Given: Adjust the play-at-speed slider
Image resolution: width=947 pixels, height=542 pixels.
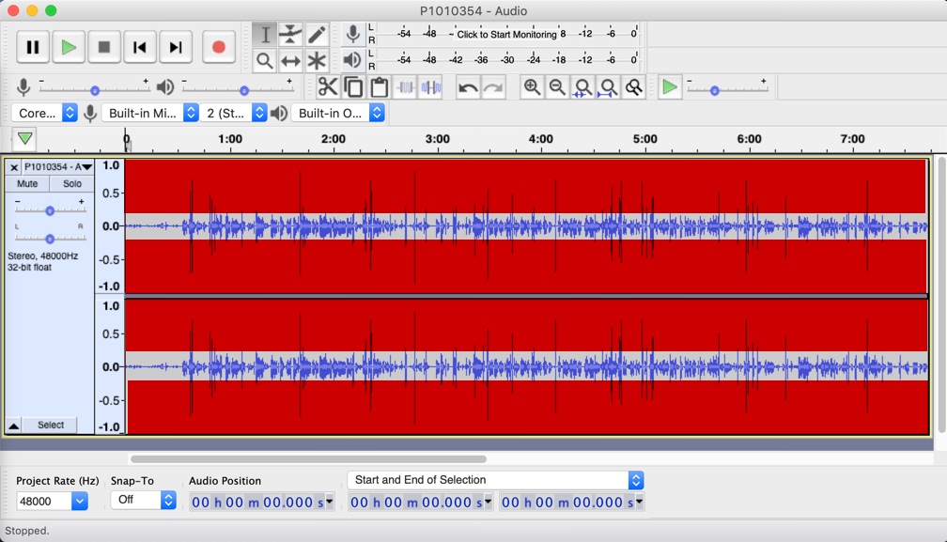Looking at the screenshot, I should (x=728, y=90).
